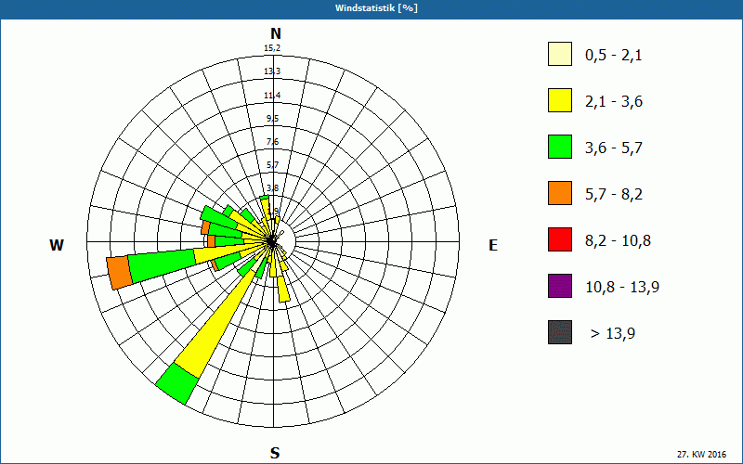743x464 pixels.
Task: Click the pale yellow 0,5 - 2,1 legend swatch
Action: 560,54
